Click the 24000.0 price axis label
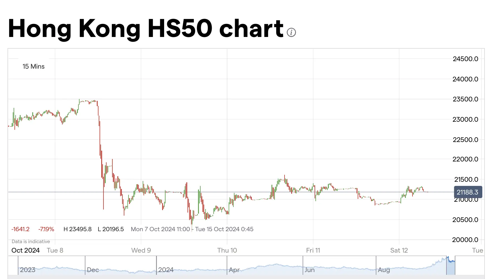The width and height of the screenshot is (494, 279). coord(466,79)
